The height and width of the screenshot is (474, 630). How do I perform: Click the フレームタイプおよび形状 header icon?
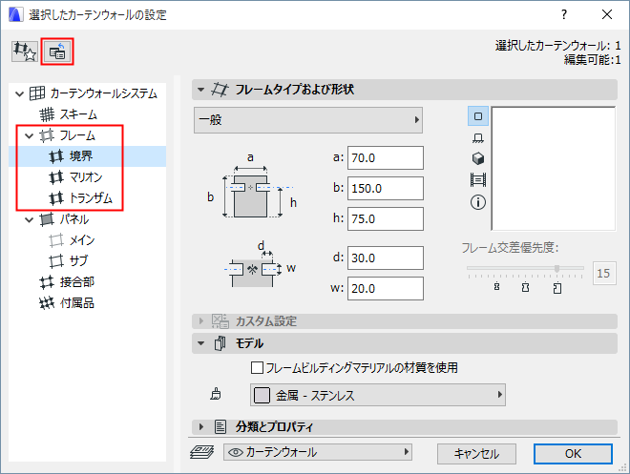220,89
